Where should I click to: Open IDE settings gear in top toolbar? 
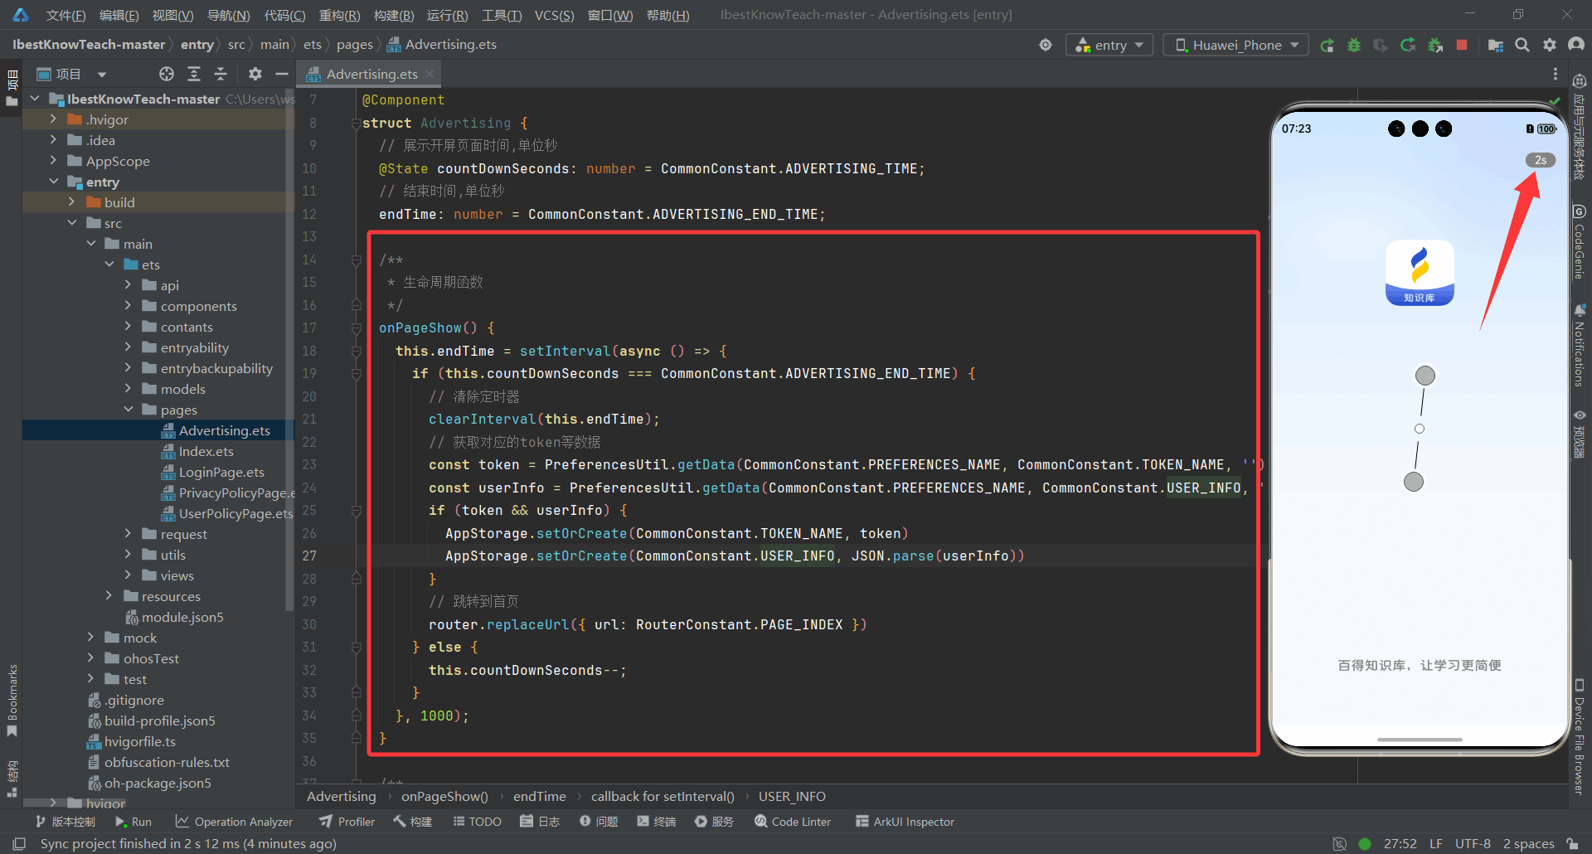coord(1549,45)
